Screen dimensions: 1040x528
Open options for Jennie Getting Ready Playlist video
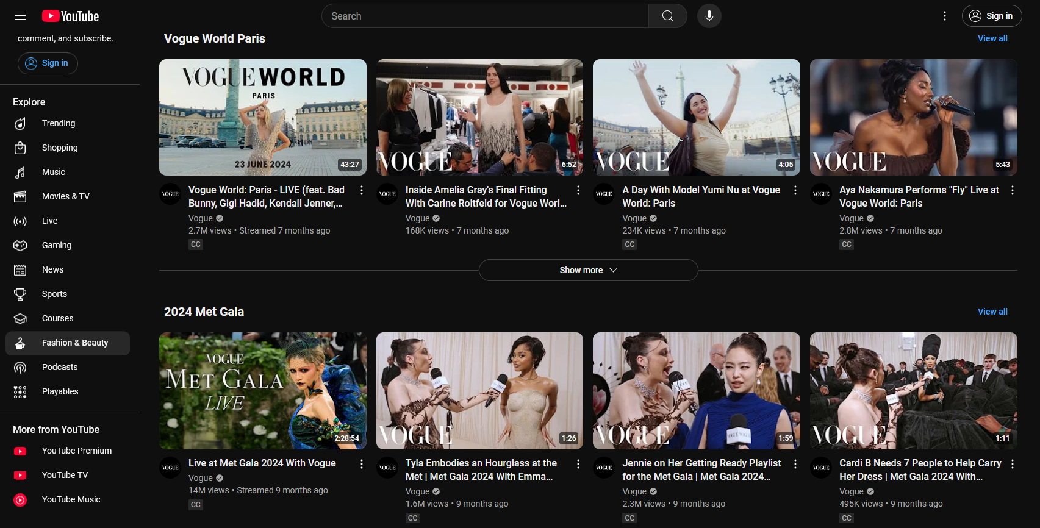[x=795, y=464]
